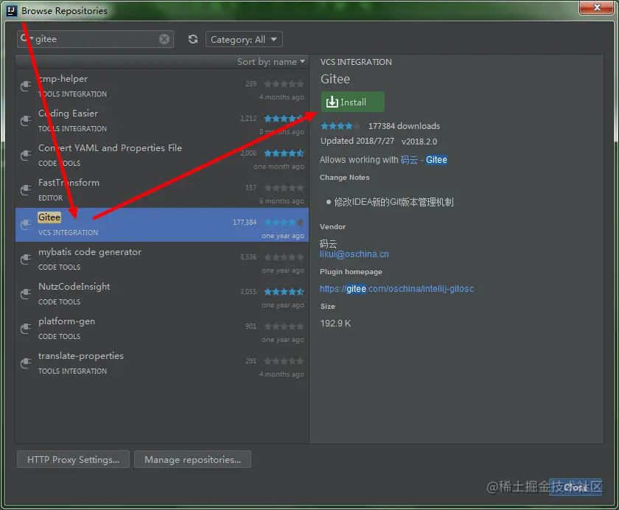Select platform-gen plugin row
619x510 pixels.
tap(162, 329)
